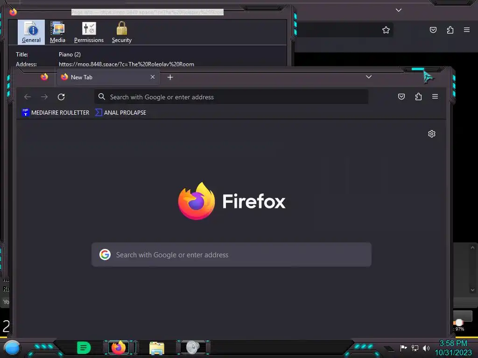Save to Pocket in front Firefox window

pyautogui.click(x=401, y=96)
